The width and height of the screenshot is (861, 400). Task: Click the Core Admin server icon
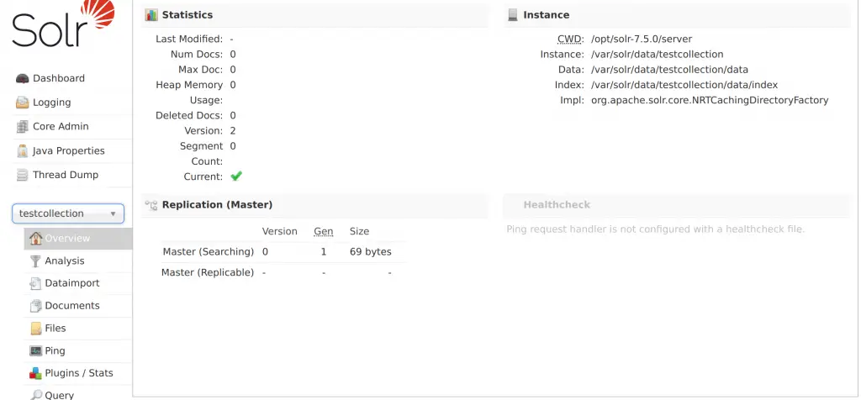point(22,127)
